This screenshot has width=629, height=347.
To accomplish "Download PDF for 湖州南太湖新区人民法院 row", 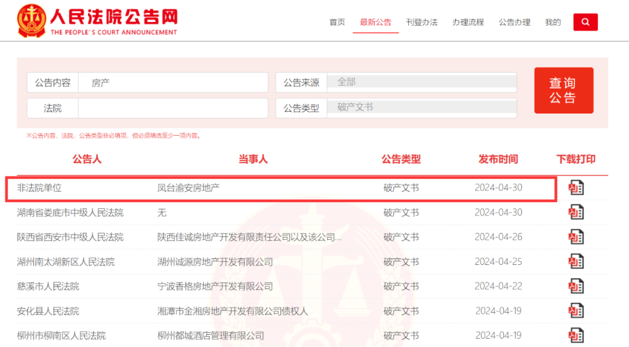I will (575, 262).
